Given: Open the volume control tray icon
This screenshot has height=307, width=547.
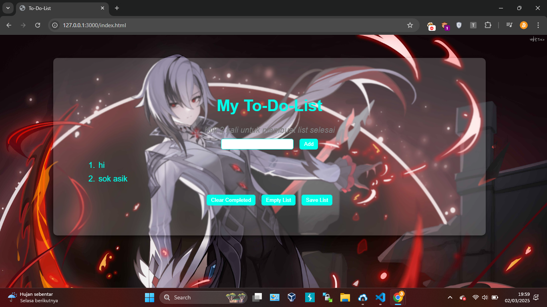Looking at the screenshot, I should [x=485, y=297].
